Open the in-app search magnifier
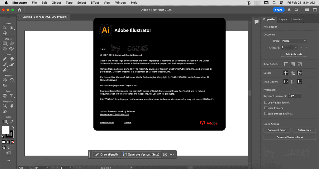 pyautogui.click(x=297, y=10)
